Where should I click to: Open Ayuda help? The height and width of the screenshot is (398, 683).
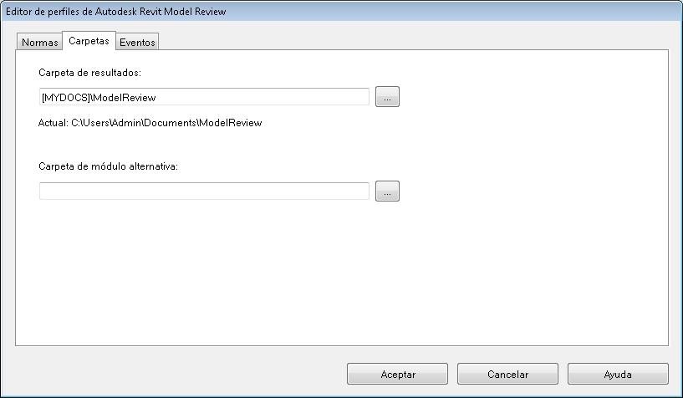(618, 374)
